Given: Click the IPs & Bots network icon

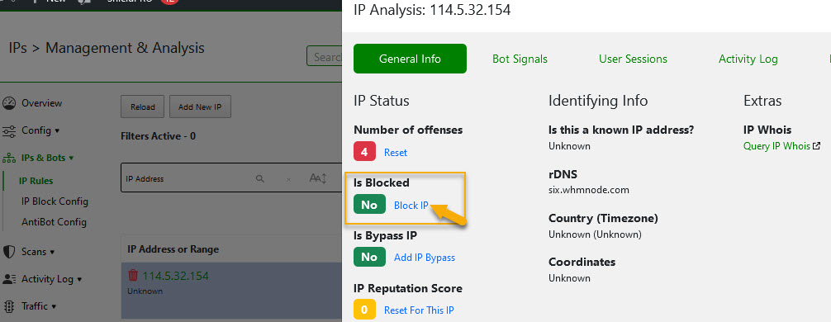Looking at the screenshot, I should 9,158.
